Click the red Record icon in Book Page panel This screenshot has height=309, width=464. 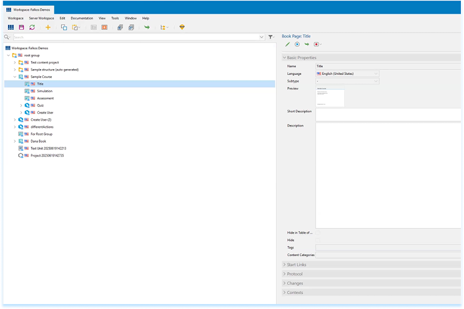point(317,44)
